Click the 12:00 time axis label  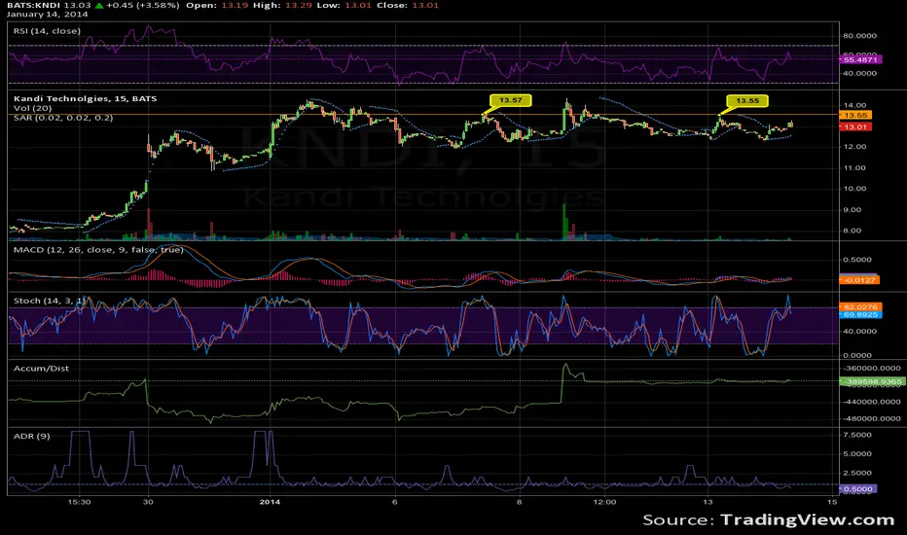pos(604,502)
